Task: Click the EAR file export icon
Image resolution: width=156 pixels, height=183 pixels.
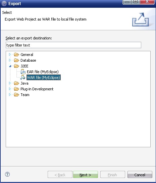Action: click(23, 72)
